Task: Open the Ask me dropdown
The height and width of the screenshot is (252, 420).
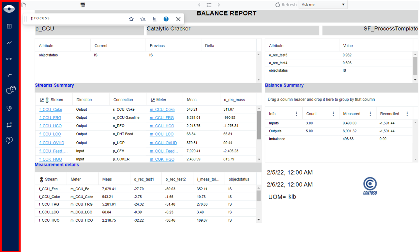Action: (322, 5)
